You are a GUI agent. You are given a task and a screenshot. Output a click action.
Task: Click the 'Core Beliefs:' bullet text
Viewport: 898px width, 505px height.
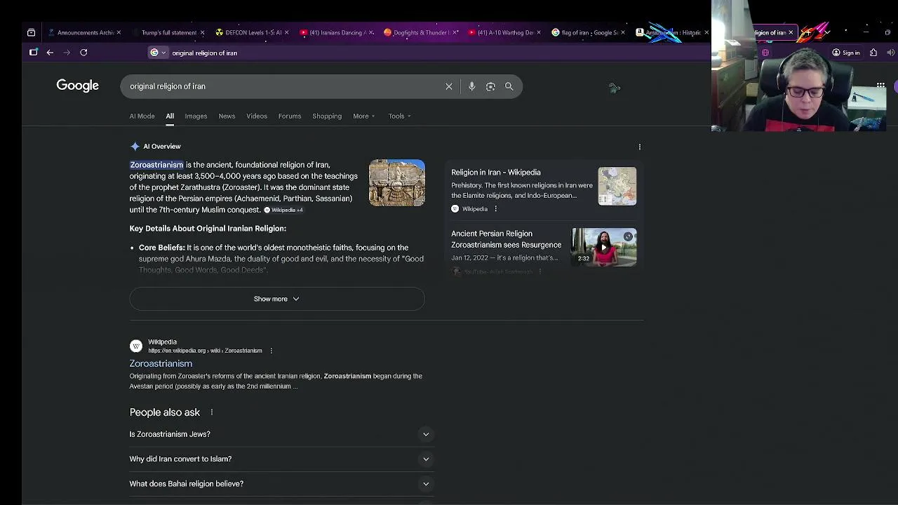click(162, 248)
